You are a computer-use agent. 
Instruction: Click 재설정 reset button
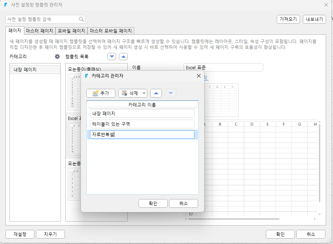click(x=20, y=234)
